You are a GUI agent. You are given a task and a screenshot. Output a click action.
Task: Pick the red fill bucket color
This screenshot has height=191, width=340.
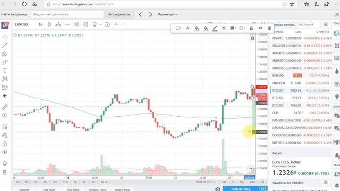[x=206, y=28]
